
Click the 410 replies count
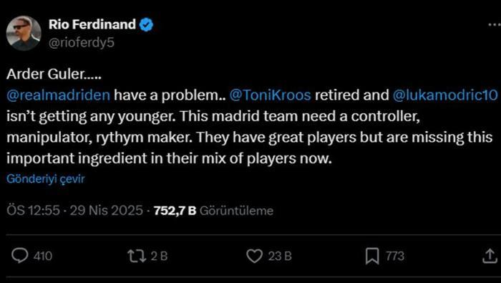point(43,256)
